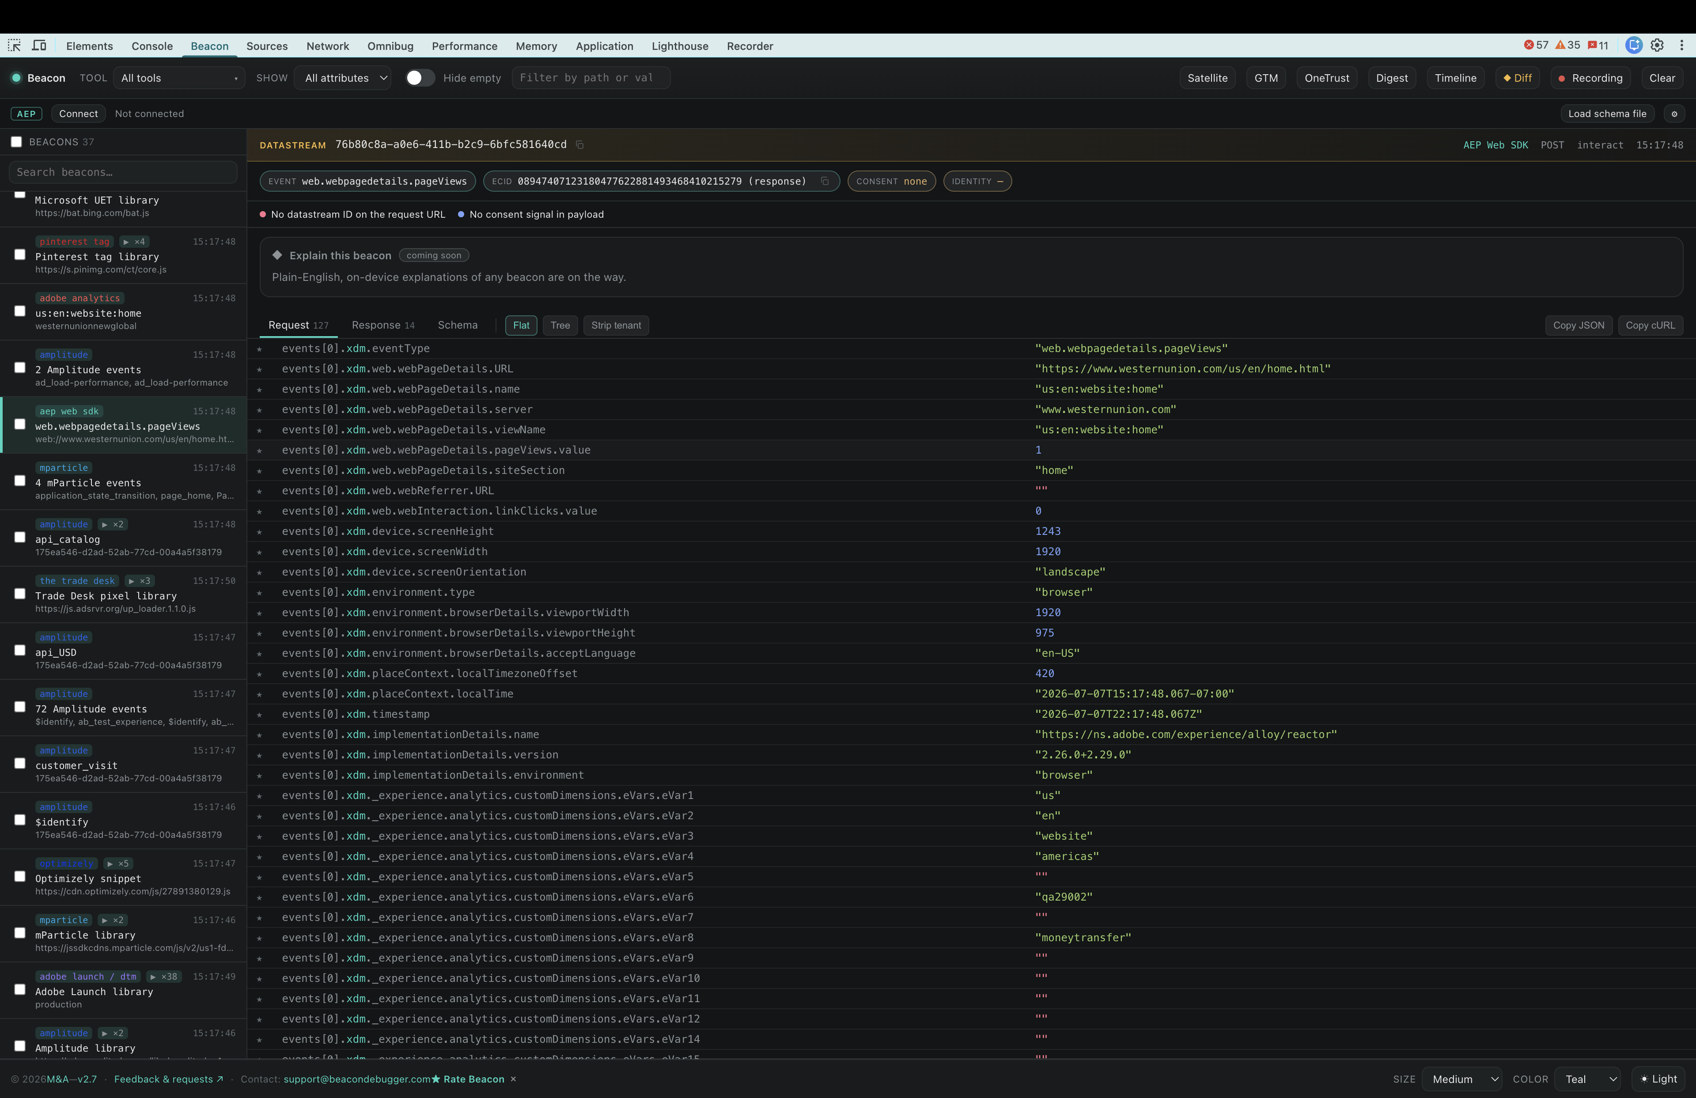Image resolution: width=1696 pixels, height=1098 pixels.
Task: Check the api_catalog beacon checkbox
Action: pos(20,537)
